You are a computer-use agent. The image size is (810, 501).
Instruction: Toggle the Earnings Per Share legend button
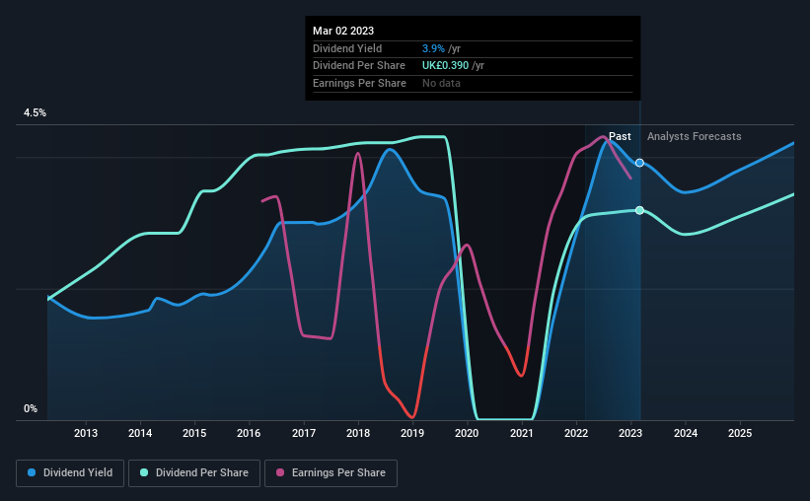pos(331,473)
